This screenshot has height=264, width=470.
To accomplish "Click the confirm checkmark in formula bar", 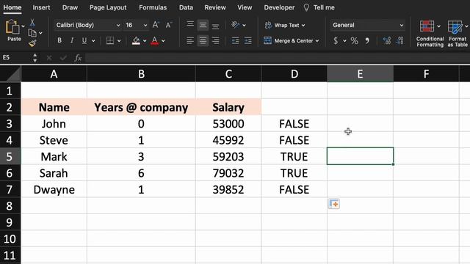I will click(x=63, y=57).
